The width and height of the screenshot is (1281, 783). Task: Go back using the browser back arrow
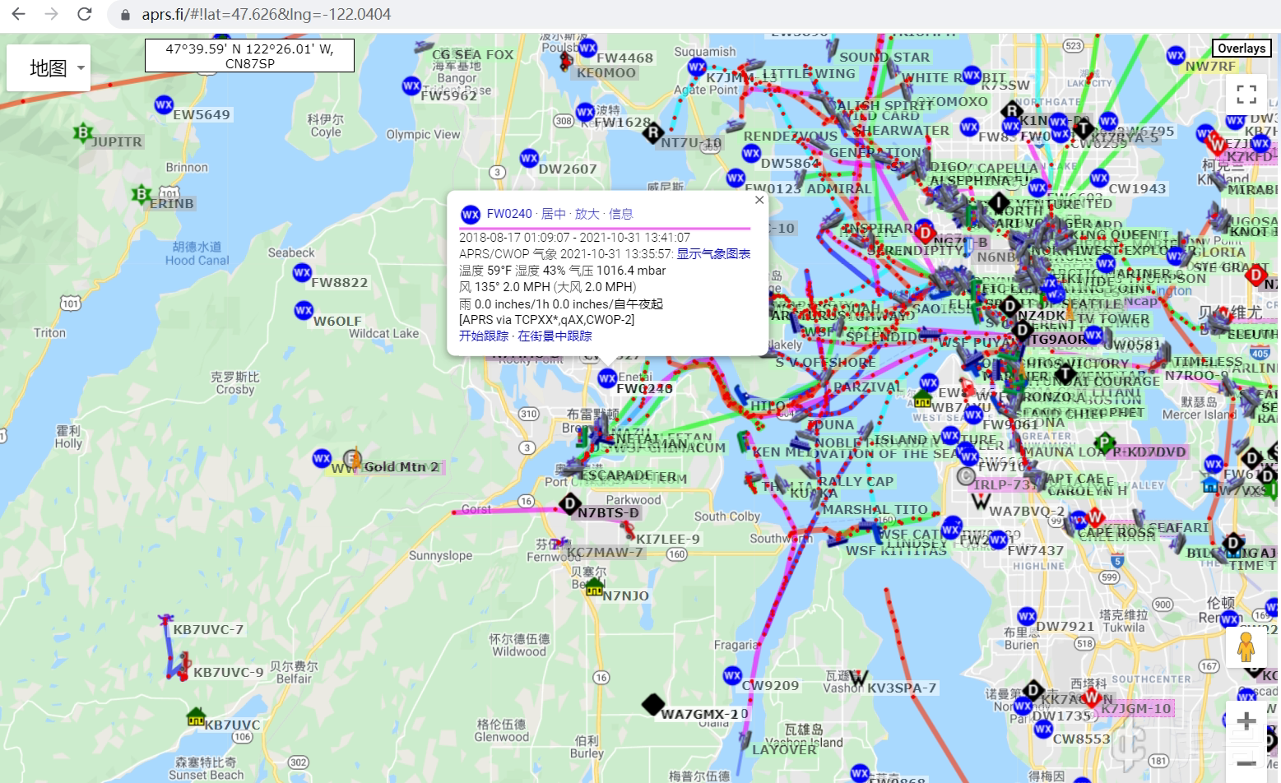click(18, 14)
